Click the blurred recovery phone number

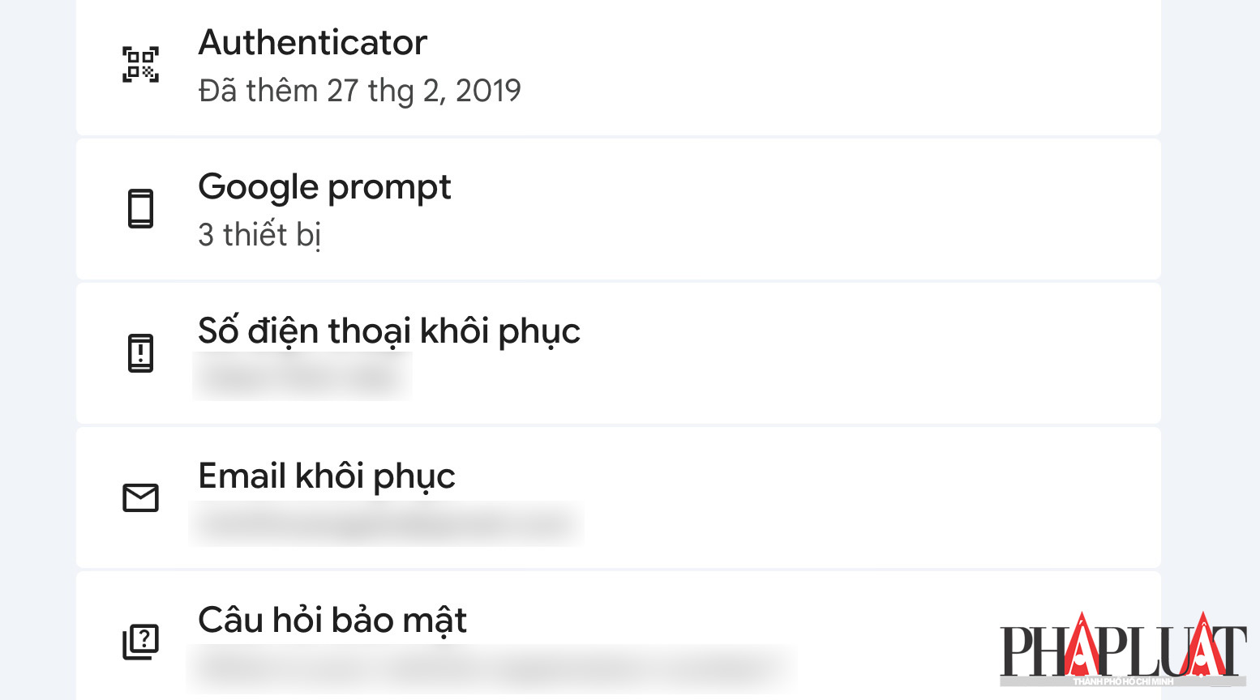302,377
